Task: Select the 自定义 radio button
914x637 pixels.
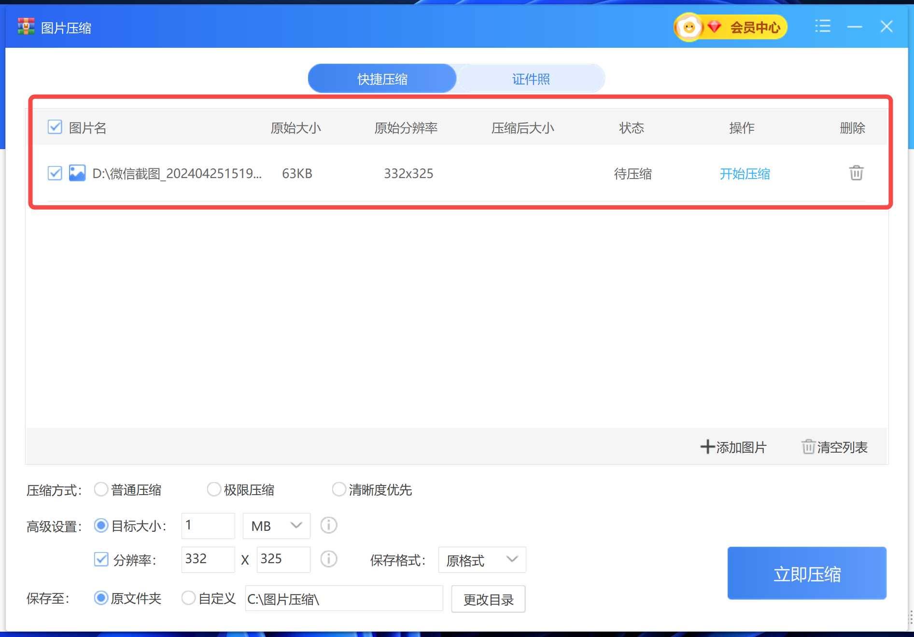Action: pos(188,598)
